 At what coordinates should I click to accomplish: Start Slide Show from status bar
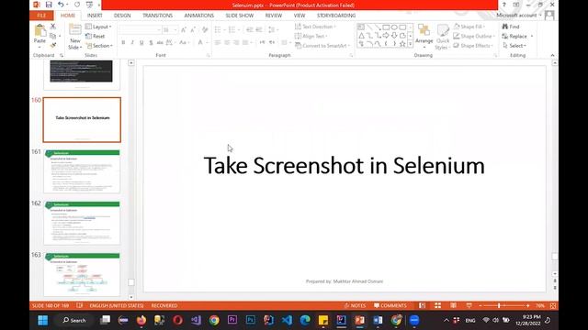pos(469,305)
